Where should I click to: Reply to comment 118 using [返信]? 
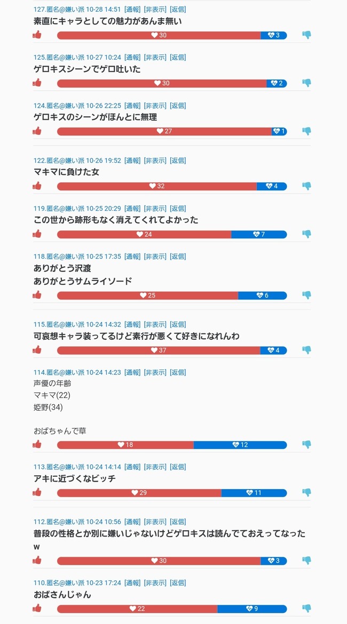[178, 257]
